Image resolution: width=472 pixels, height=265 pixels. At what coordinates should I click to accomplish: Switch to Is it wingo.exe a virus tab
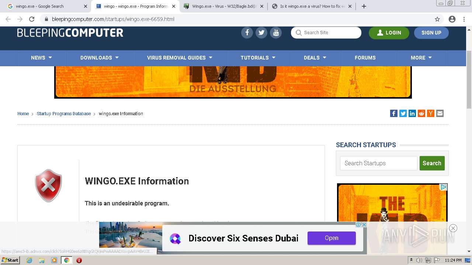[312, 6]
